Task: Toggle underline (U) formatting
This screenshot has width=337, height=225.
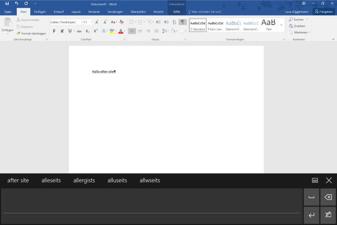Action: (x=70, y=31)
